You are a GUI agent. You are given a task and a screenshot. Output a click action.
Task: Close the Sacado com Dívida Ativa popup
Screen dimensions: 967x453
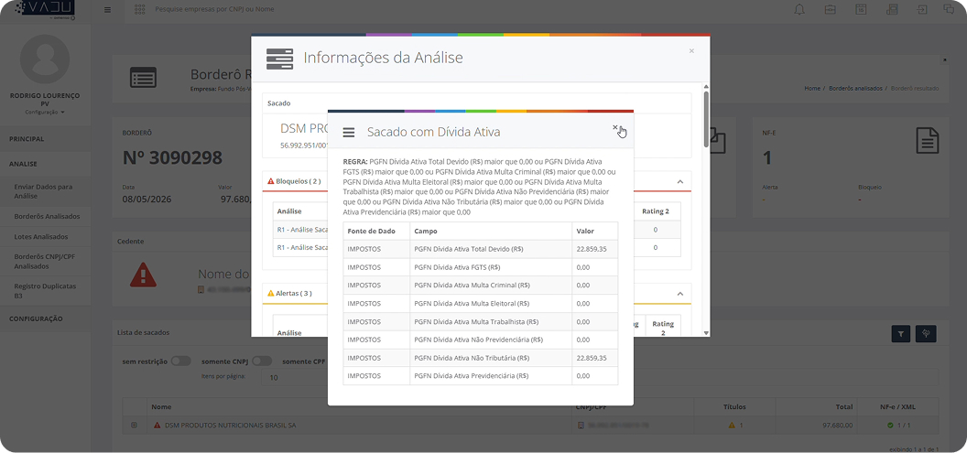tap(614, 127)
